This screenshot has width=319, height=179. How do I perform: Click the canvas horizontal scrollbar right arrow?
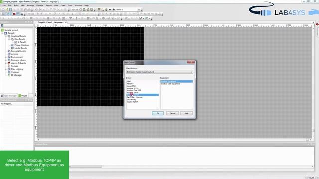coord(310,140)
